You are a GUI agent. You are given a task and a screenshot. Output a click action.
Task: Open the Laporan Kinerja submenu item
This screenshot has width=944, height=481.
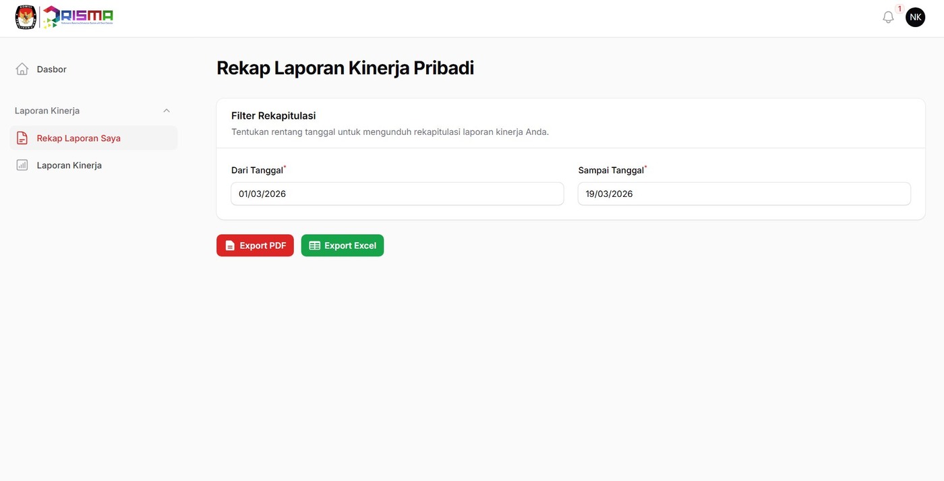(69, 165)
